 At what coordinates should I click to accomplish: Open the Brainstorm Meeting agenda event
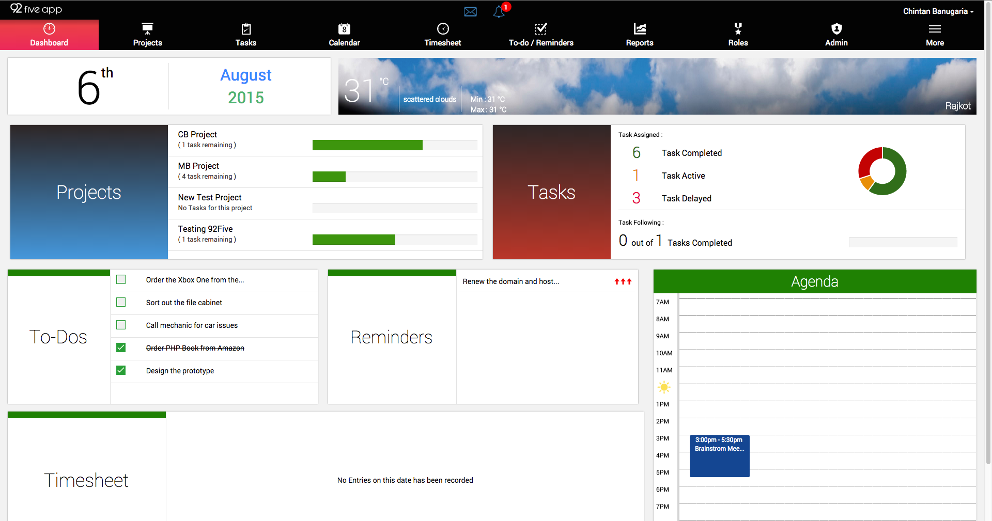click(719, 456)
